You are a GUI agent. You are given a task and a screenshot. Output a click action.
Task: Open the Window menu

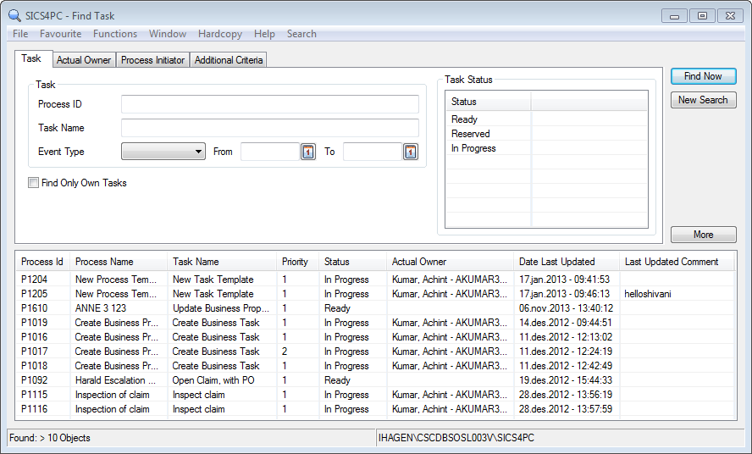coord(168,34)
